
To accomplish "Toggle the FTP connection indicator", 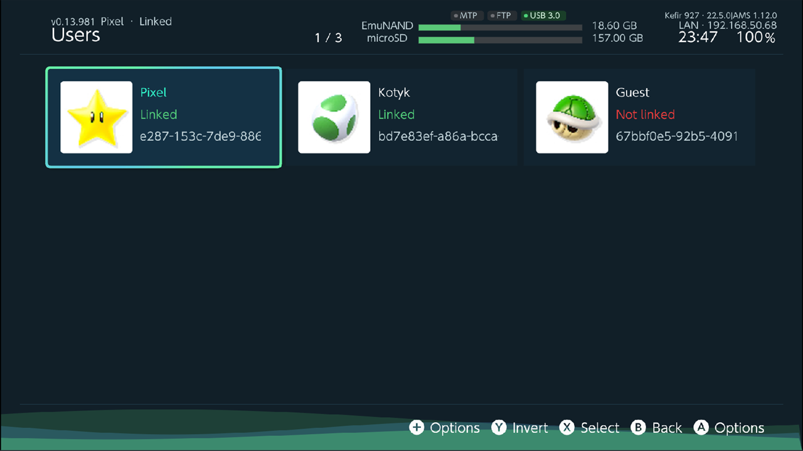I will (x=501, y=16).
